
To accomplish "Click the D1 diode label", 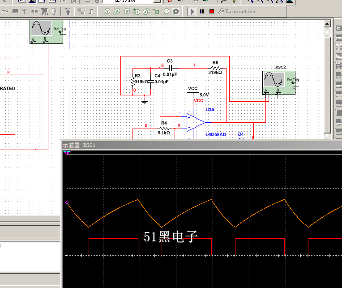I will (241, 134).
